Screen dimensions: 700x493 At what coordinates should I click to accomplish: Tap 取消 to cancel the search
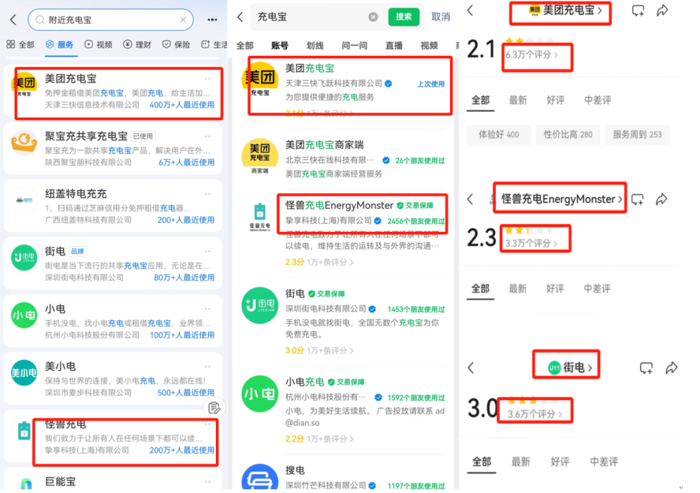coord(441,17)
